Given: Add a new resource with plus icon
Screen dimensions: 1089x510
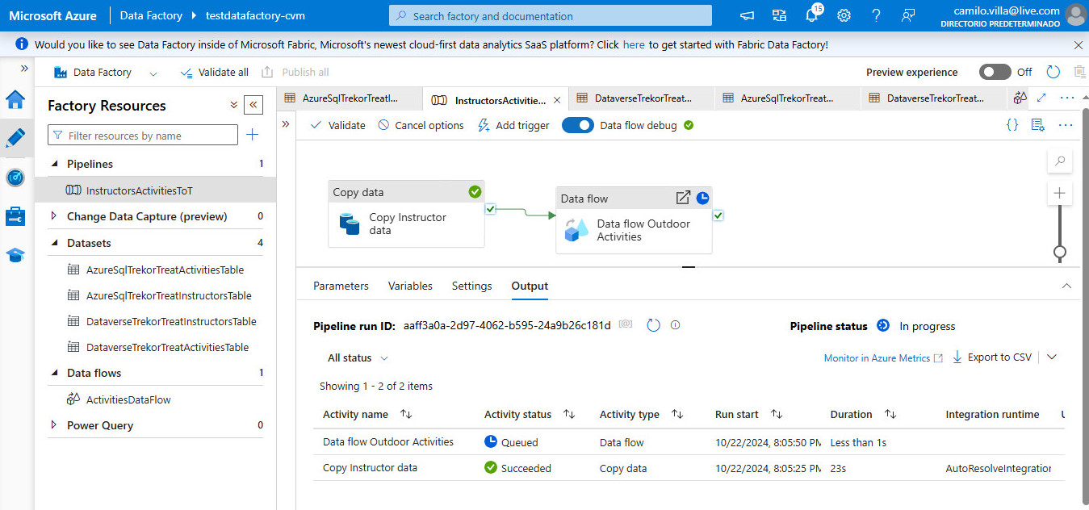Looking at the screenshot, I should pos(253,135).
